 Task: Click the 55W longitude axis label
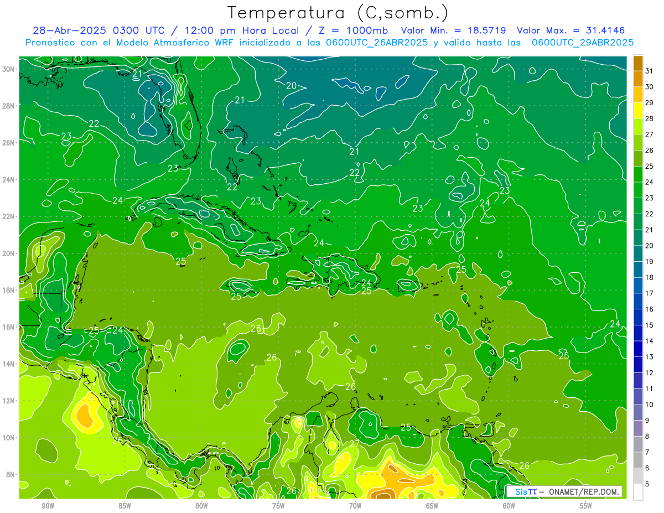[586, 506]
